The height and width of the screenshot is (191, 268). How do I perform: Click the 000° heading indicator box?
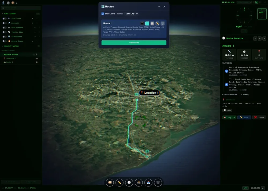(262, 14)
